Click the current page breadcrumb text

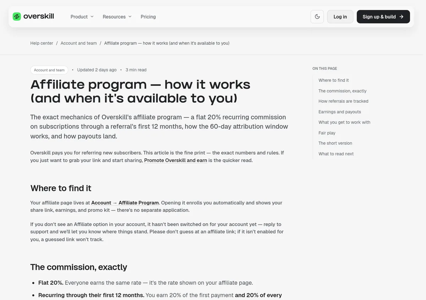[x=167, y=43]
